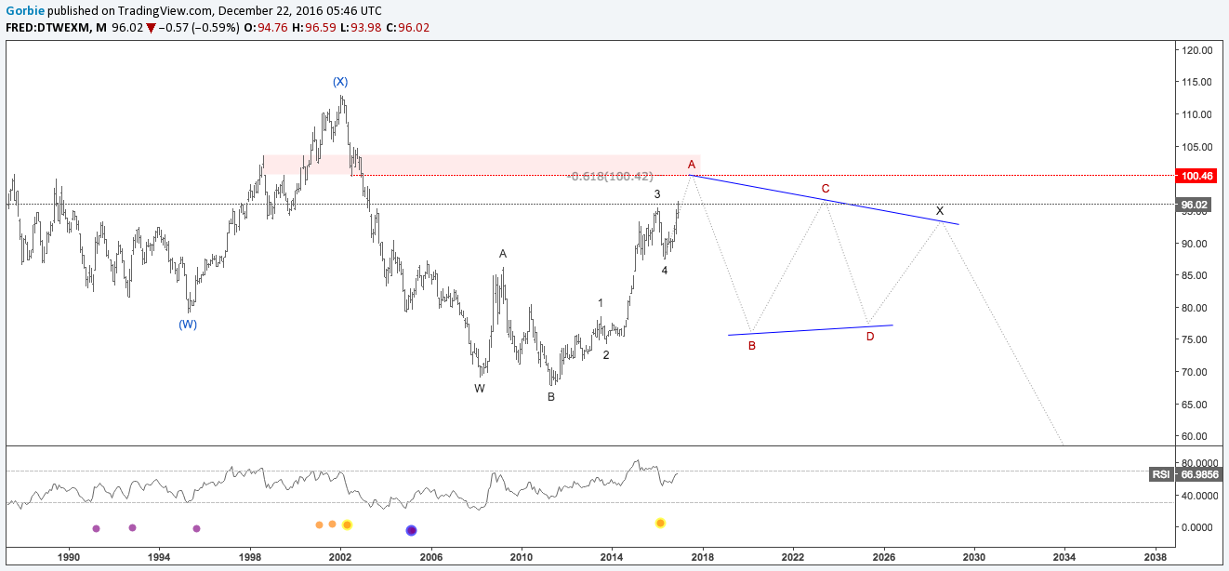The height and width of the screenshot is (571, 1229).
Task: Click the black W wave label
Action: click(479, 389)
